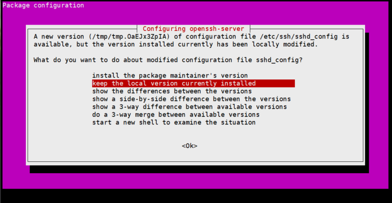The width and height of the screenshot is (392, 203).
Task: Confirm with the <Ok> button
Action: (x=190, y=146)
